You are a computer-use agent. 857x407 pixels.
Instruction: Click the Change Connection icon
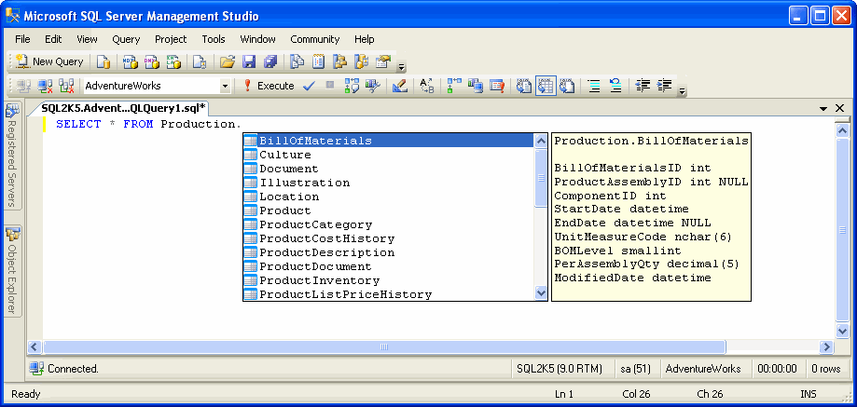point(67,86)
